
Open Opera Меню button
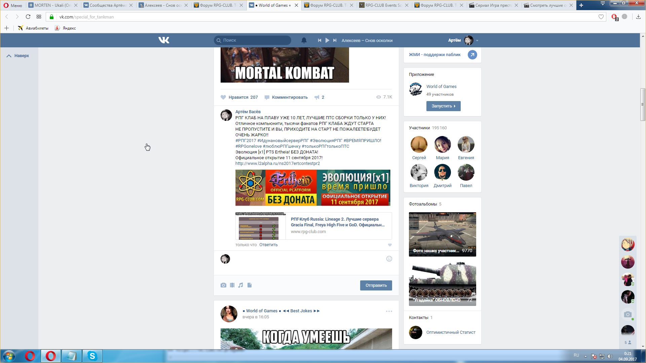tap(13, 5)
